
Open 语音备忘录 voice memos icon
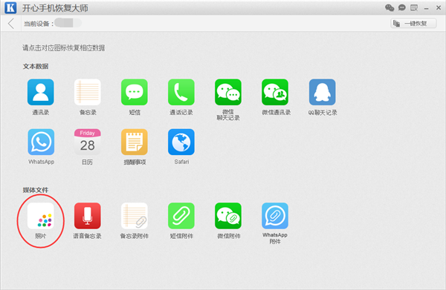(x=87, y=216)
